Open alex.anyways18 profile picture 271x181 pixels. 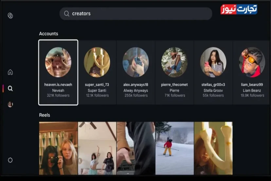tap(135, 62)
